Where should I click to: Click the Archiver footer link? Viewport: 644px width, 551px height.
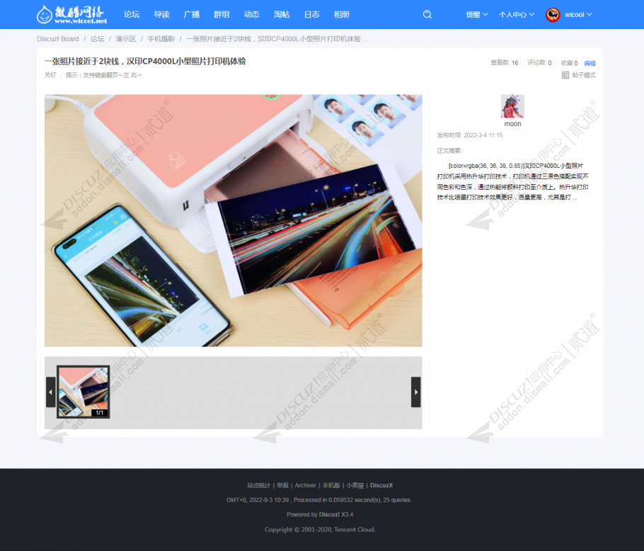click(306, 485)
